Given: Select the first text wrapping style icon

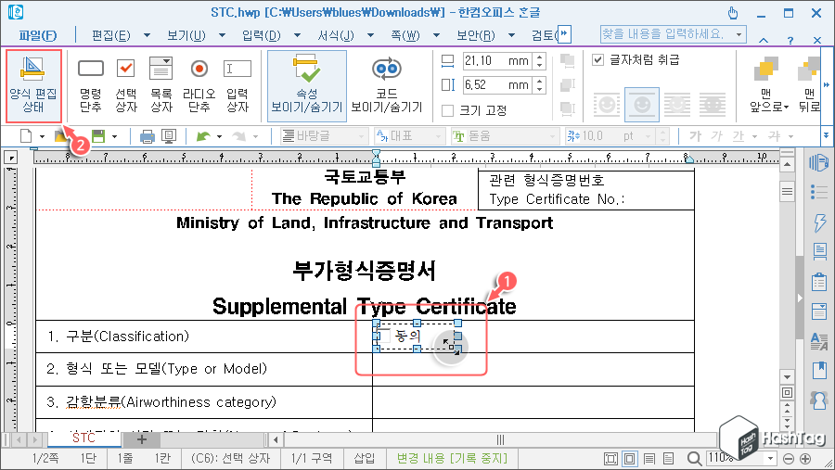Looking at the screenshot, I should (x=607, y=105).
